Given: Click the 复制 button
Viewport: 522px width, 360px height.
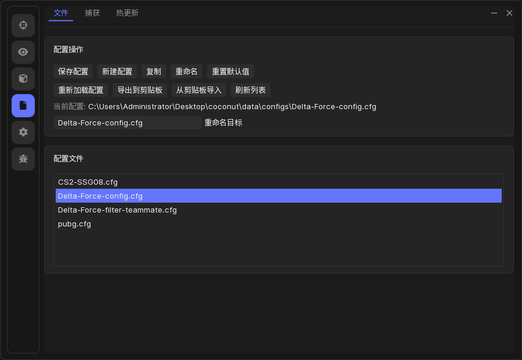Looking at the screenshot, I should [154, 71].
